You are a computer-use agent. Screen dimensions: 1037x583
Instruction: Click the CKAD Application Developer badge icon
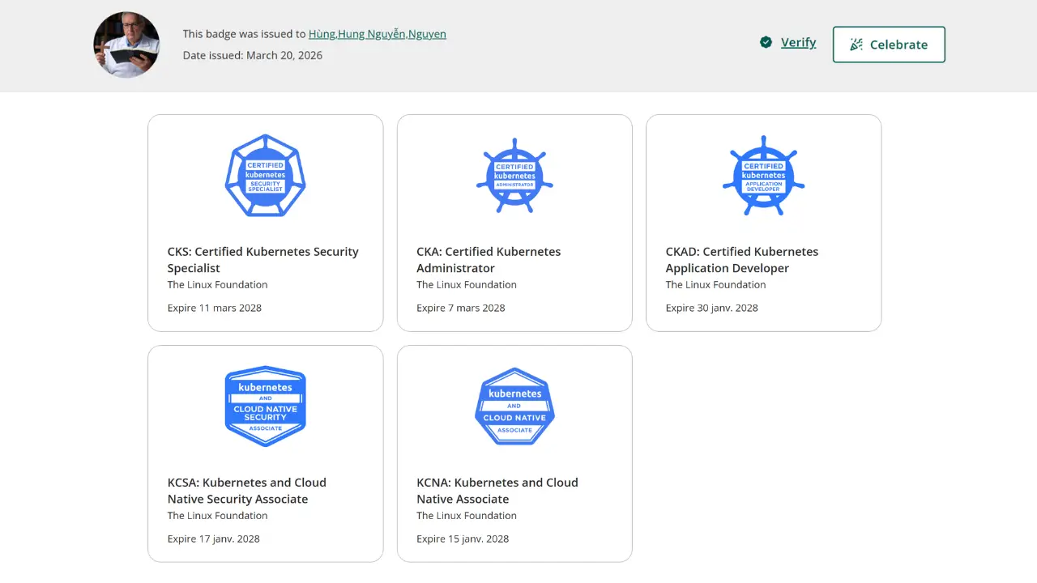tap(763, 176)
